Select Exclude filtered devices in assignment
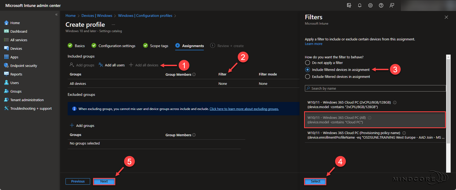The width and height of the screenshot is (456, 190). click(x=308, y=77)
